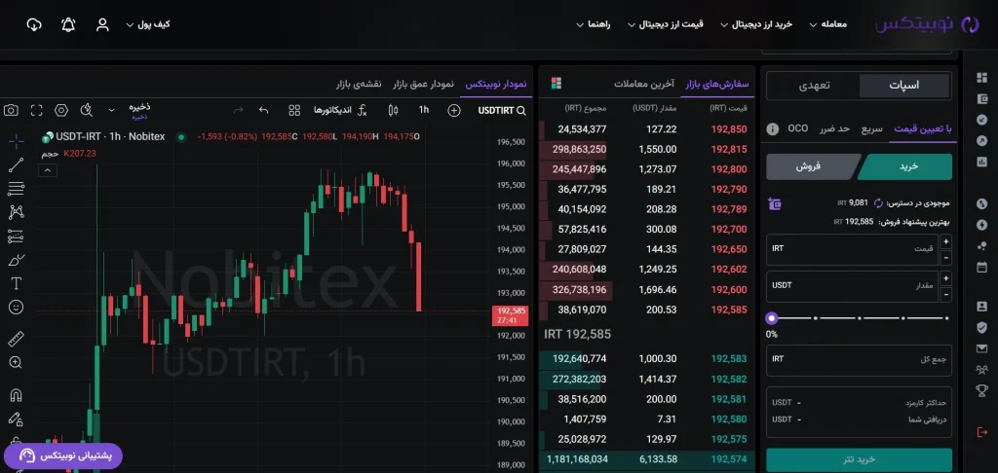Change order book display mode icon
The image size is (998, 473).
tap(557, 84)
